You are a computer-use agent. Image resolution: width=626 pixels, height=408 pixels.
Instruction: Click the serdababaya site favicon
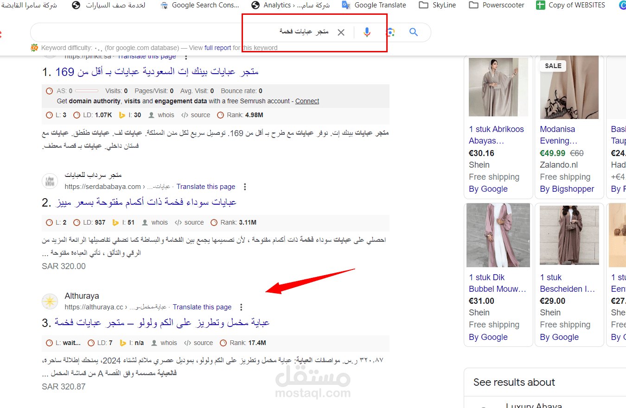point(50,181)
